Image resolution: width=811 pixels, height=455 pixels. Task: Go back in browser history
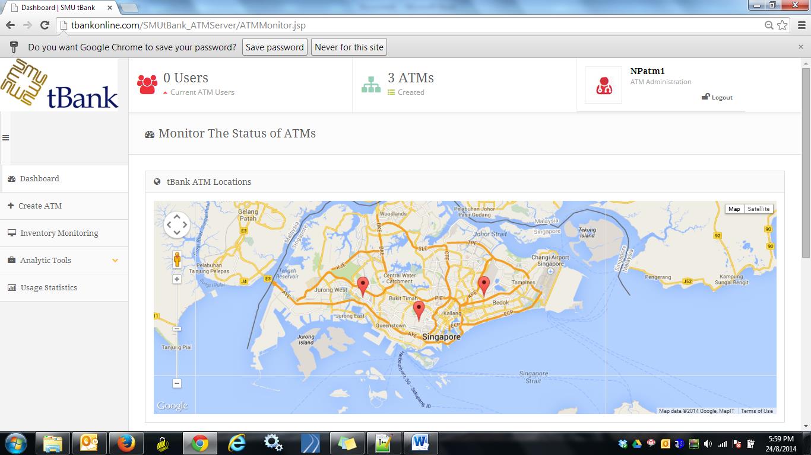click(10, 25)
